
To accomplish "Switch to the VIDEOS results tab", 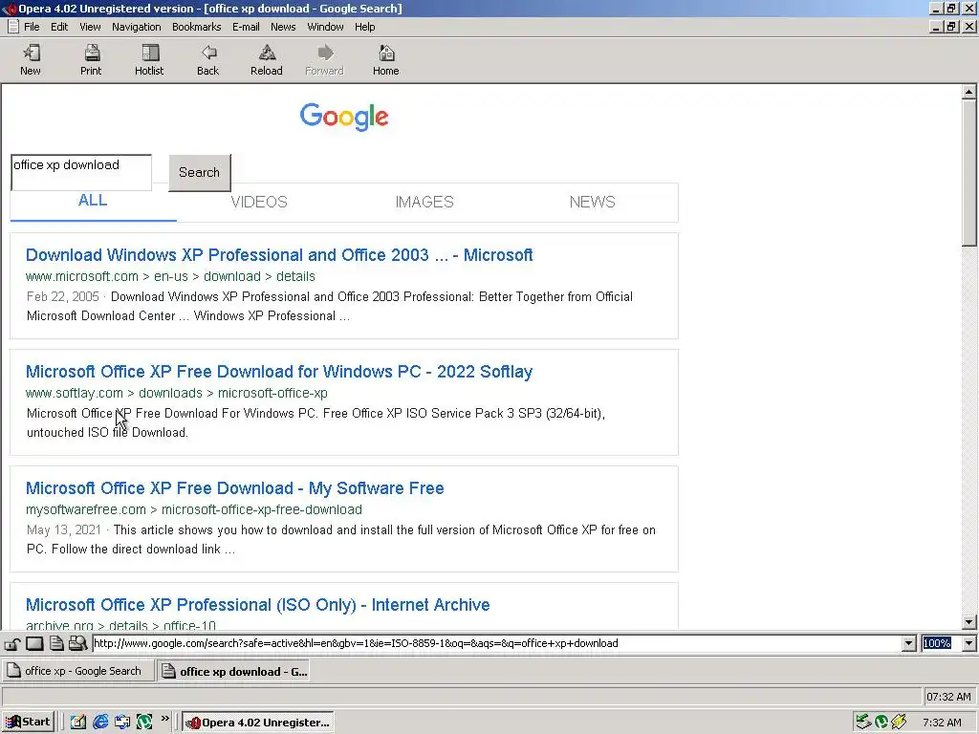I will (259, 202).
